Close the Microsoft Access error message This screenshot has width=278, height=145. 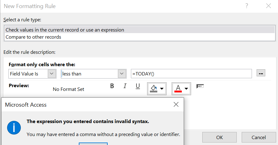[176, 104]
